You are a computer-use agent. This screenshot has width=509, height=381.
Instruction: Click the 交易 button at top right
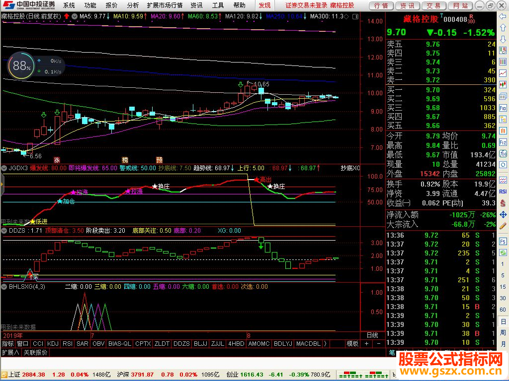pos(433,5)
